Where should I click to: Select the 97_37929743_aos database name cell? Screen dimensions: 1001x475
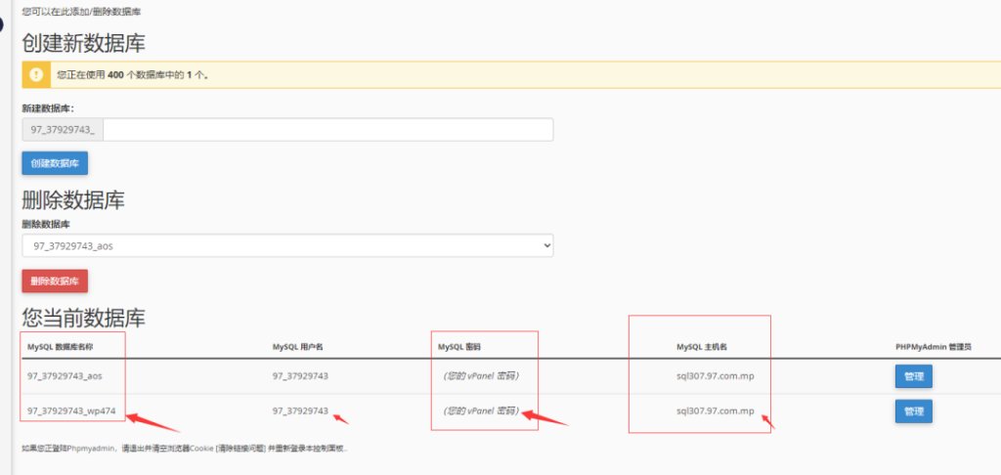tap(65, 376)
